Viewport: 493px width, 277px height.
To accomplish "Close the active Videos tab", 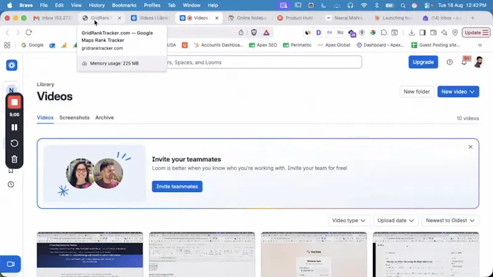I will tap(217, 18).
